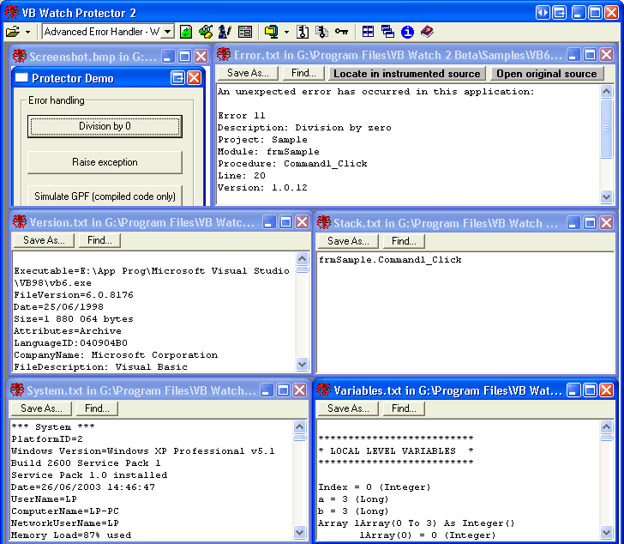Open the dropdown arrow beside the folder icon
This screenshot has width=624, height=544.
click(27, 32)
